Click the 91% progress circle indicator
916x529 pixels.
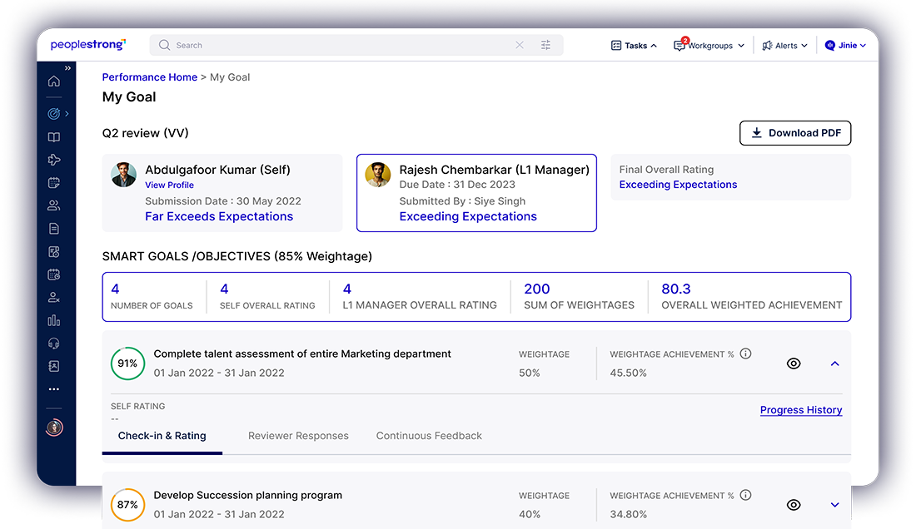127,363
